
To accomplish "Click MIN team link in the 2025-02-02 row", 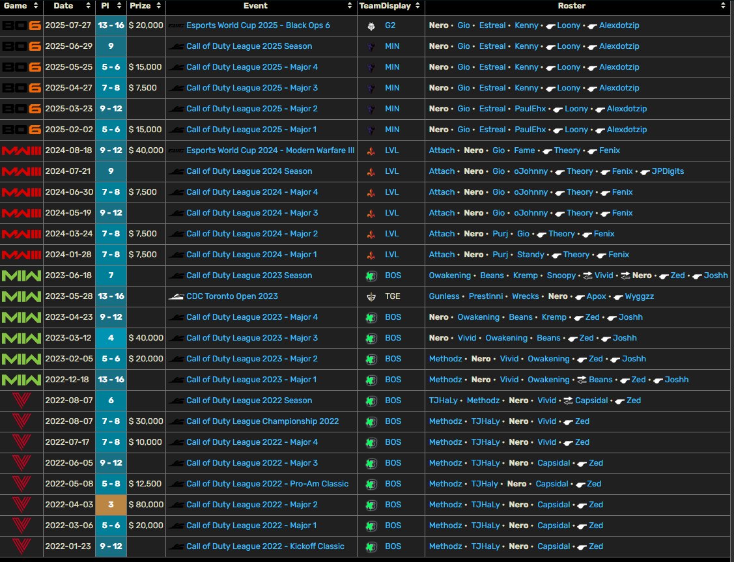I will (392, 130).
